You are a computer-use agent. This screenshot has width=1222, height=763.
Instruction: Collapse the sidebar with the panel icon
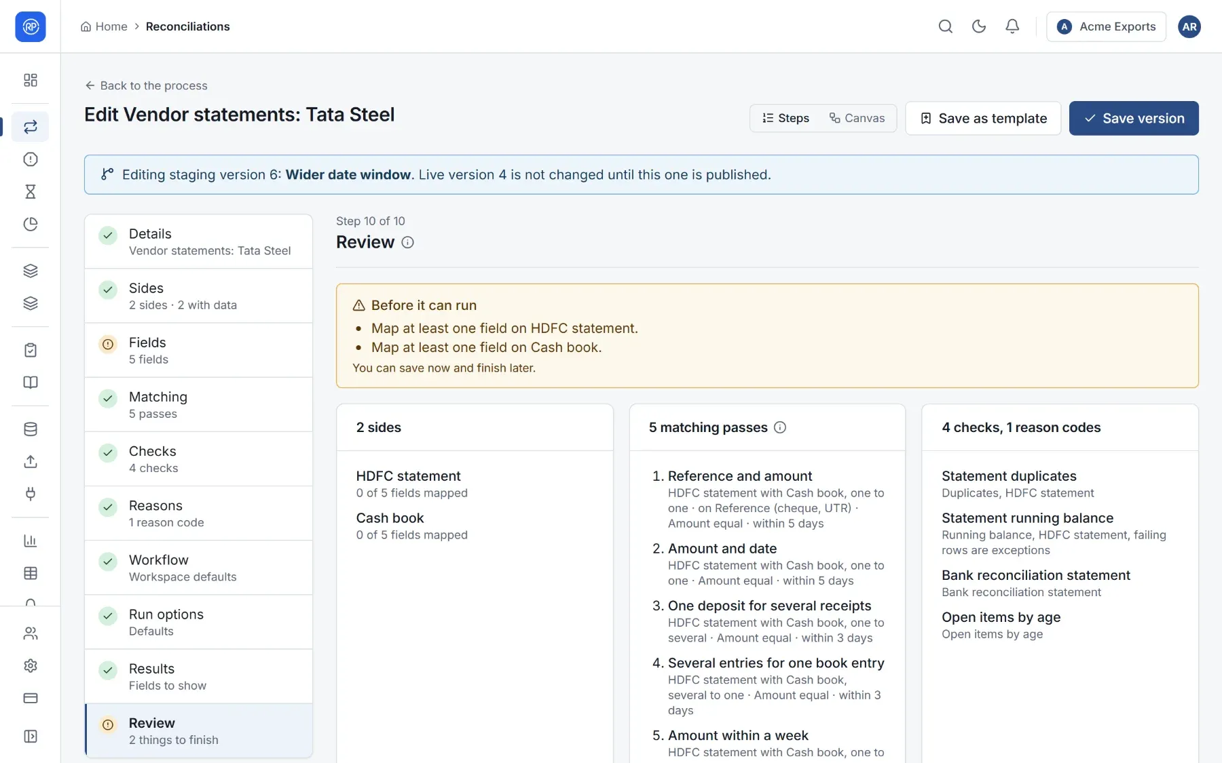pos(31,737)
